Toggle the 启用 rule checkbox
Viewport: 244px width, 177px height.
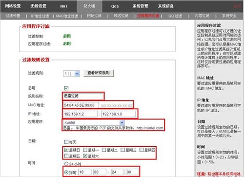pyautogui.click(x=66, y=88)
